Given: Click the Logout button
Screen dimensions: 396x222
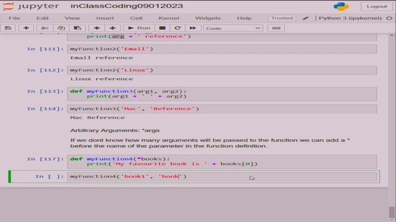Looking at the screenshot, I should pos(377,6).
